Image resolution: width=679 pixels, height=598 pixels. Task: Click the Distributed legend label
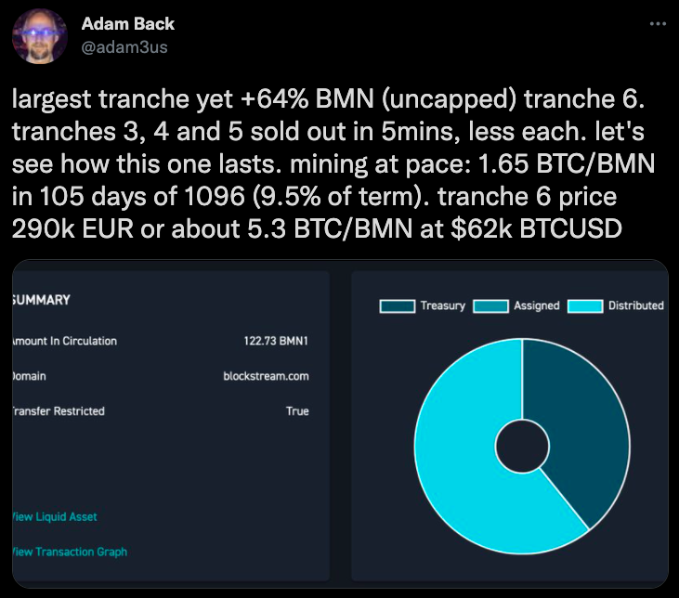pos(636,305)
